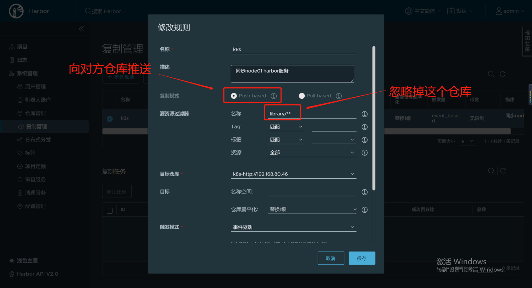Image resolution: width=532 pixels, height=288 pixels.
Task: Click the globe language icon in the header
Action: pos(409,11)
